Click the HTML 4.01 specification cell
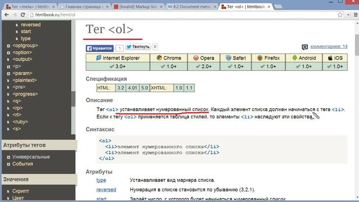This screenshot has height=202, width=359. [132, 88]
